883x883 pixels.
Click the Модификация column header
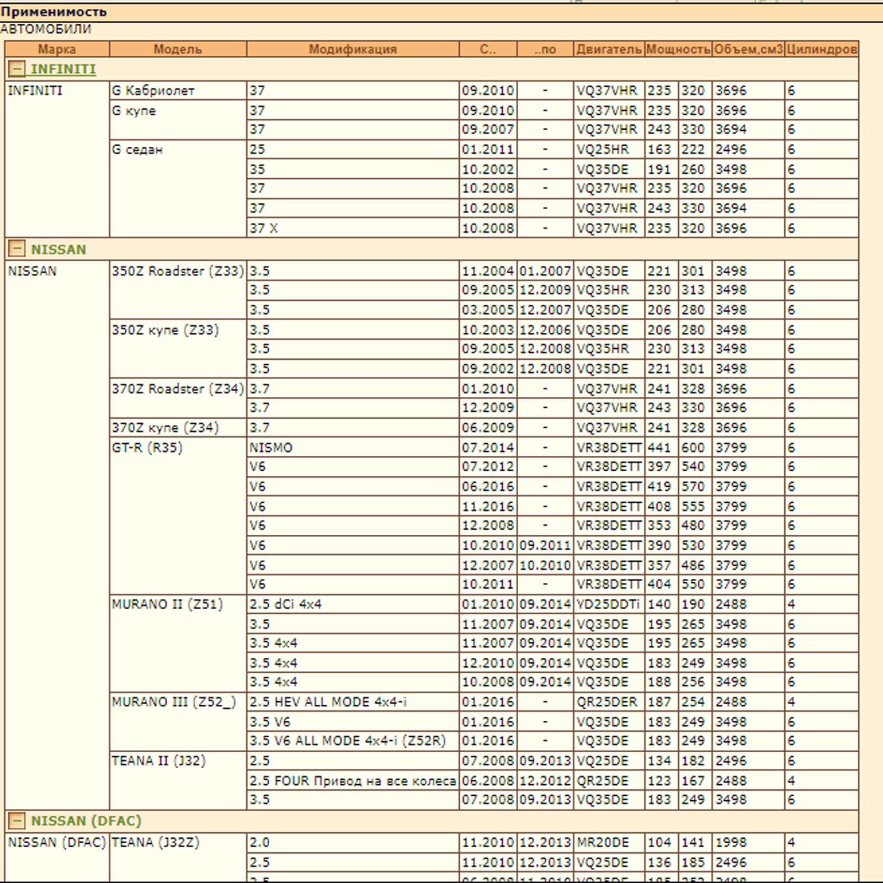[353, 49]
